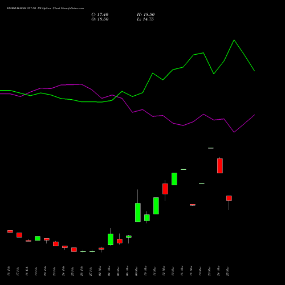Select the 11 Mar date label

(154, 271)
